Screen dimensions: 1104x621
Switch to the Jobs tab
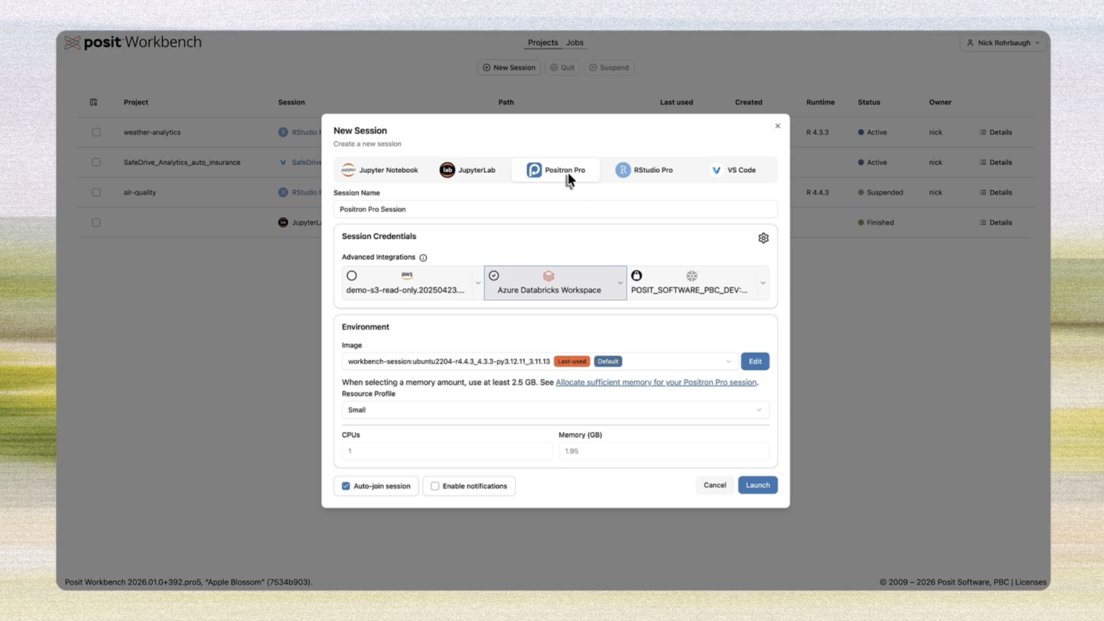pos(574,43)
